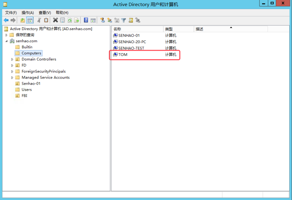Click the Paste clipboard icon
The image size is (292, 200).
click(46, 20)
